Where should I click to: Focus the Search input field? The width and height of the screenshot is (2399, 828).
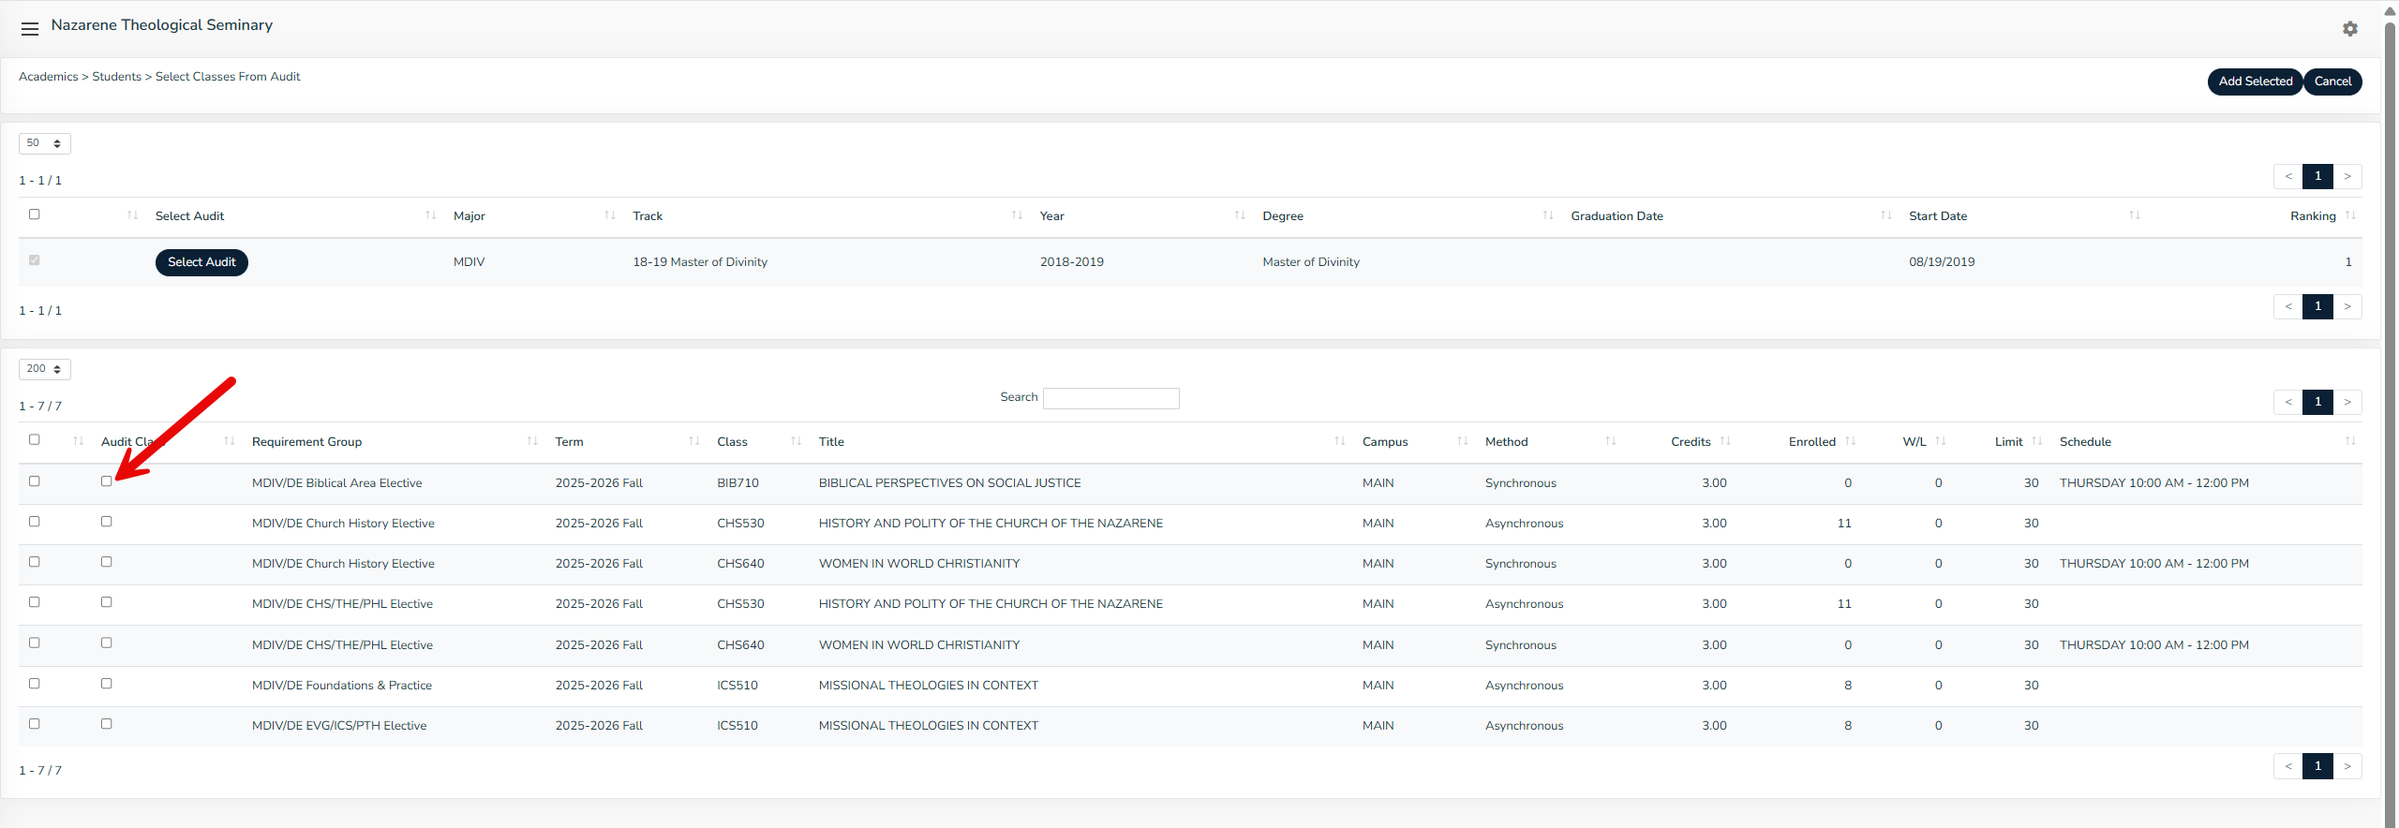(x=1110, y=398)
